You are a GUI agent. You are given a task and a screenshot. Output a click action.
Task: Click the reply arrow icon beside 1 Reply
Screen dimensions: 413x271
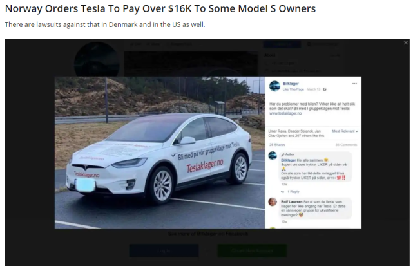tap(283, 192)
